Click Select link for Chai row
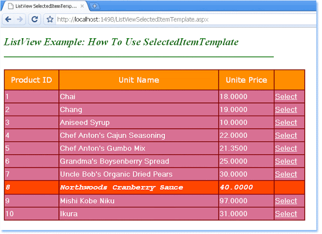Screen dimensions: 322x234 [286, 97]
